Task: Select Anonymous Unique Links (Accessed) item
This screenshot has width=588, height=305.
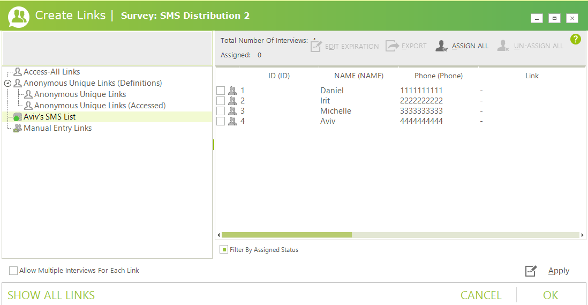Action: point(100,106)
